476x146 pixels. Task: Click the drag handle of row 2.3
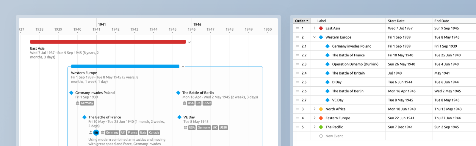297,64
